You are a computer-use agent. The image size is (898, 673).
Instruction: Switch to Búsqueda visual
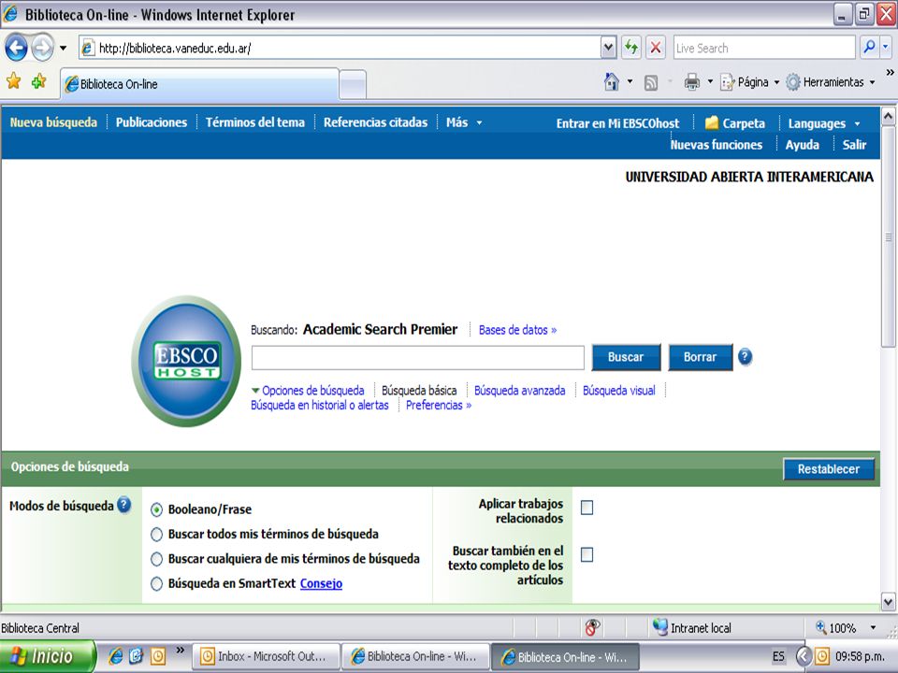(x=618, y=391)
